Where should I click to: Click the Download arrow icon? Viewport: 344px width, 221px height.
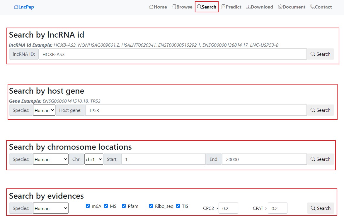tap(248, 7)
